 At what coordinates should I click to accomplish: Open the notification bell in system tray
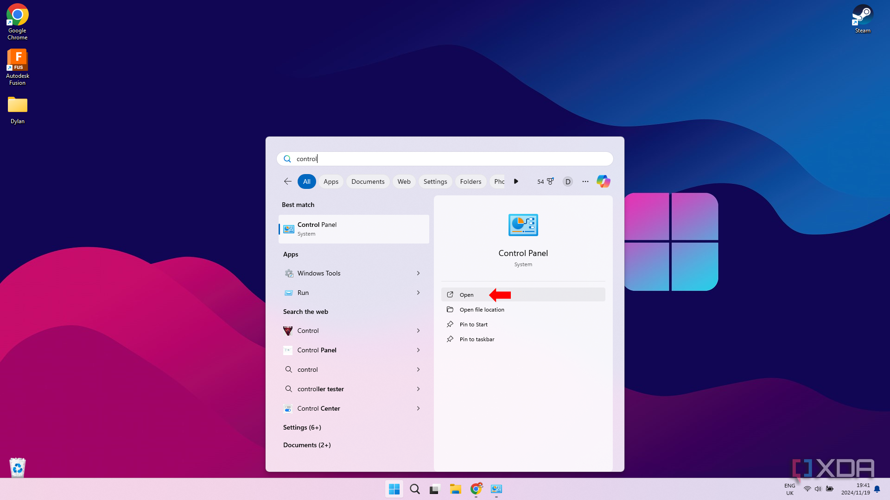tap(877, 489)
